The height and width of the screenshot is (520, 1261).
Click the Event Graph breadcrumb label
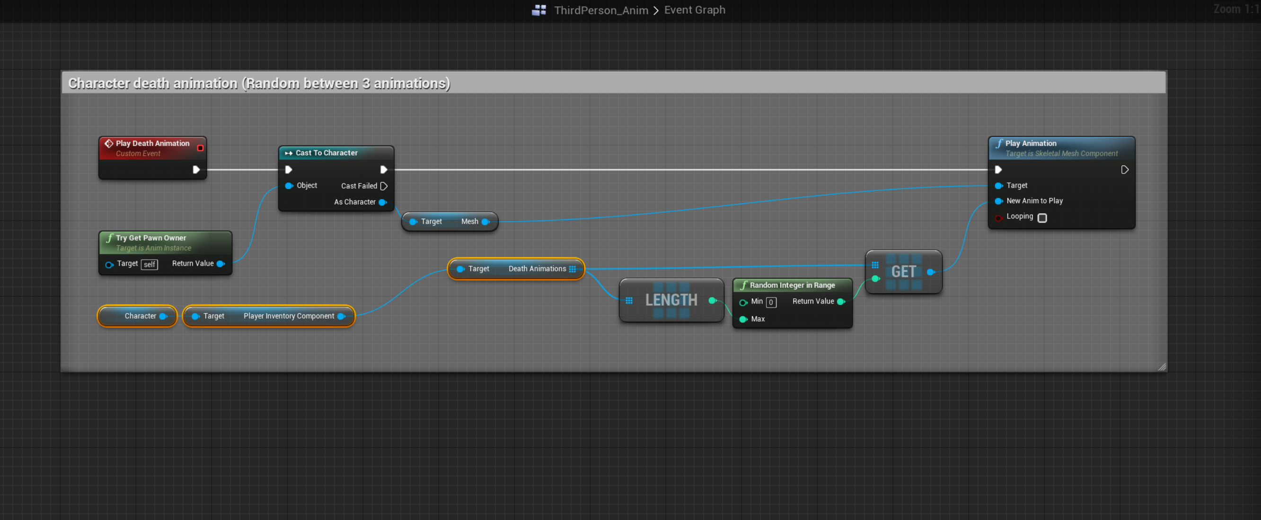click(x=694, y=10)
